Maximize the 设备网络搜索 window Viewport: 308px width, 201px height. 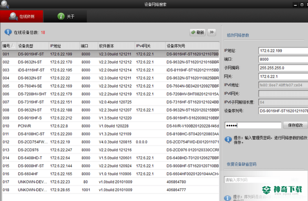coord(302,5)
